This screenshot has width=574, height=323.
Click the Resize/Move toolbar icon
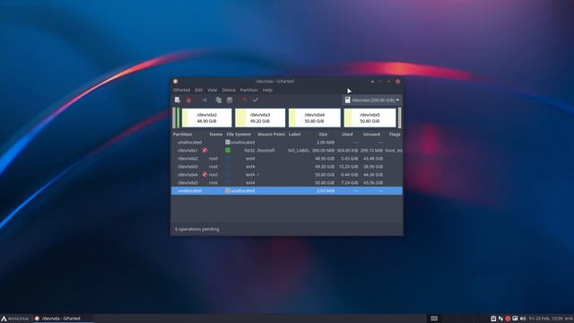tap(204, 100)
